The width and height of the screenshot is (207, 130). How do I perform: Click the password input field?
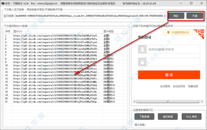pos(173,62)
